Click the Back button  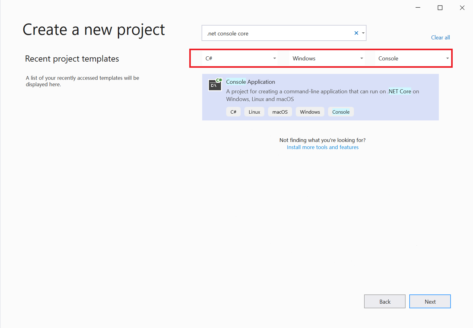[x=385, y=301]
